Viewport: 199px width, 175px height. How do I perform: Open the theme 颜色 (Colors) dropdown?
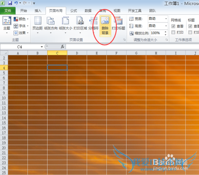(x=21, y=19)
